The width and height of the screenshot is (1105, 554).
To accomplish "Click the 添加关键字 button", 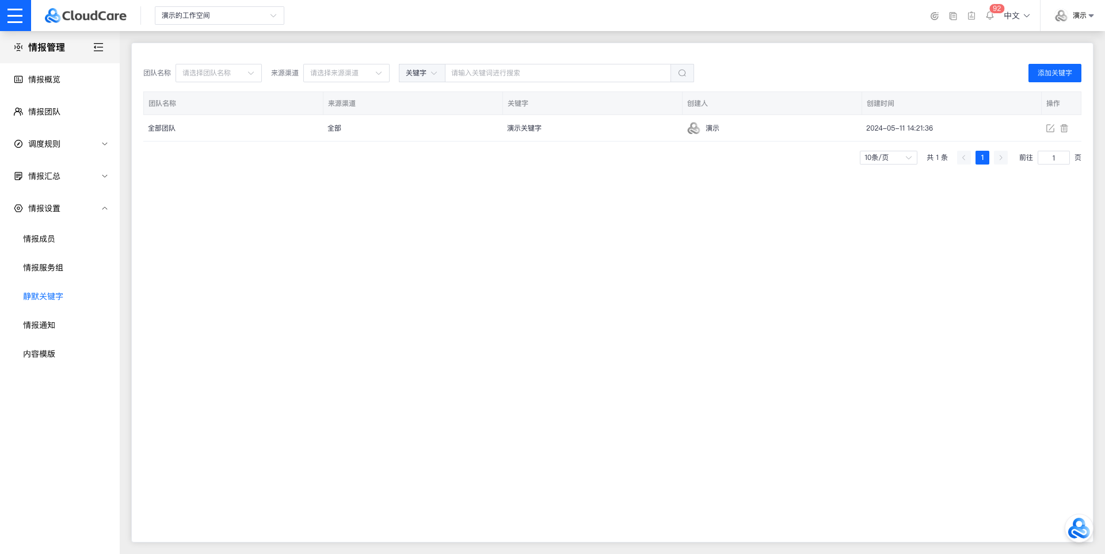I will tap(1054, 73).
